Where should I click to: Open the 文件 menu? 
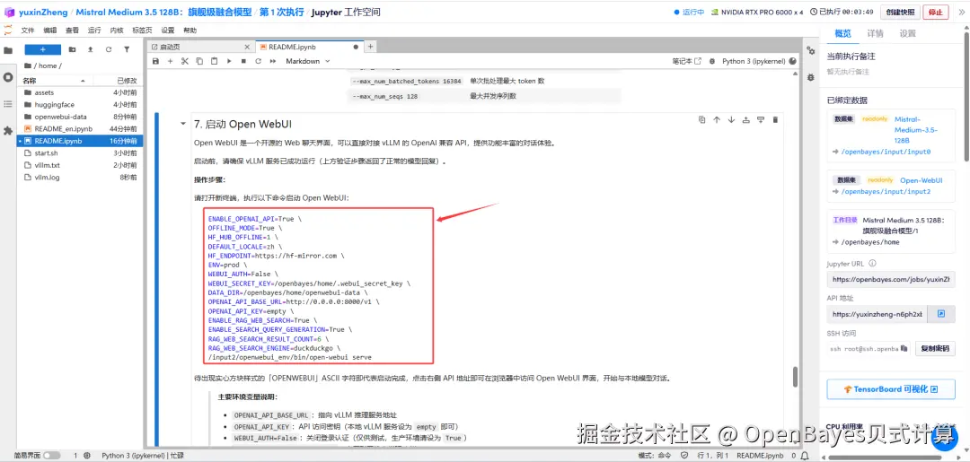[x=28, y=30]
